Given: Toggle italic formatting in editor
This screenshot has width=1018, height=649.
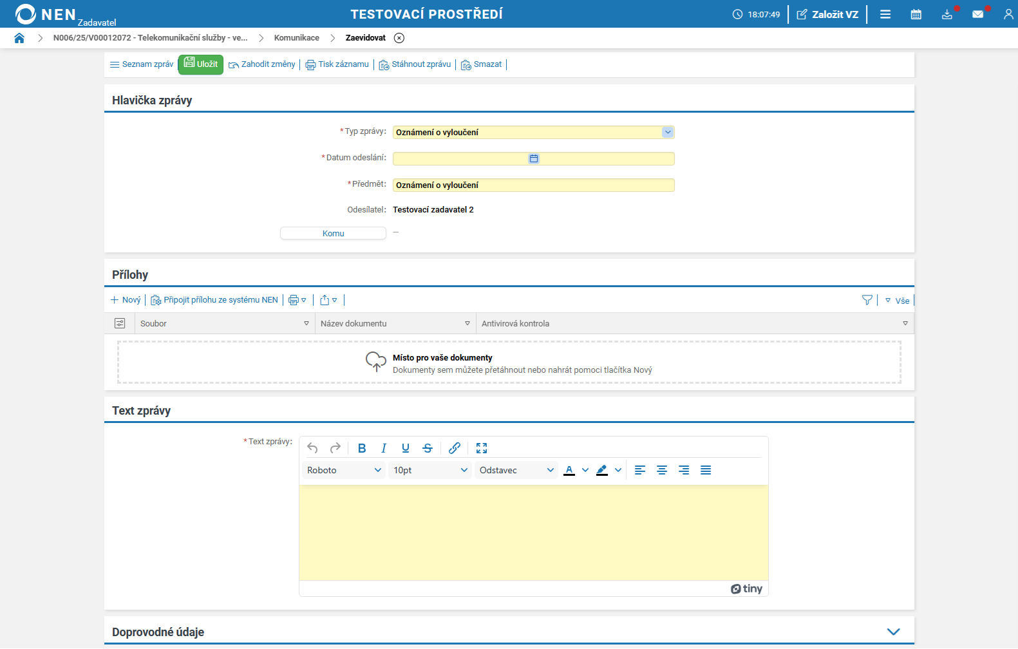Looking at the screenshot, I should [x=384, y=448].
